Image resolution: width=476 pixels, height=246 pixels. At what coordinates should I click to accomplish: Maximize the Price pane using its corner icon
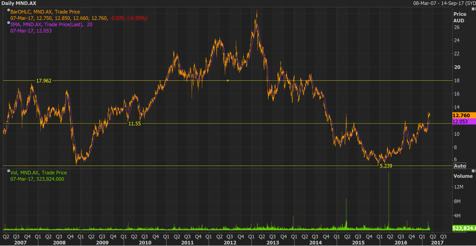tap(473, 9)
